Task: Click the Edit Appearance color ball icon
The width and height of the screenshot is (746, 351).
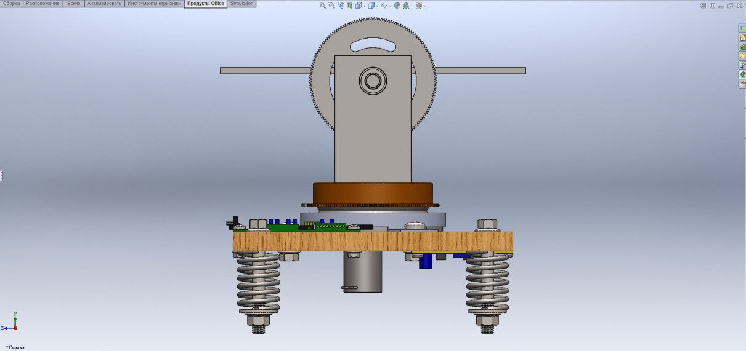Action: tap(397, 6)
